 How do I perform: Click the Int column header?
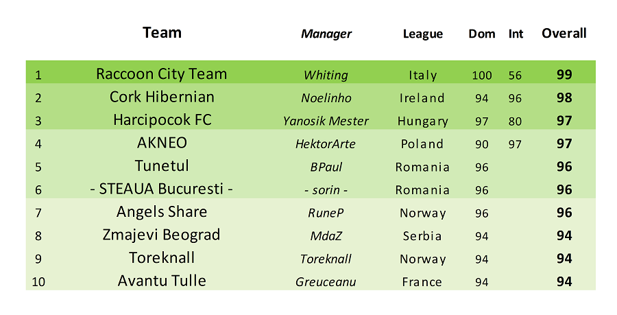click(x=516, y=34)
